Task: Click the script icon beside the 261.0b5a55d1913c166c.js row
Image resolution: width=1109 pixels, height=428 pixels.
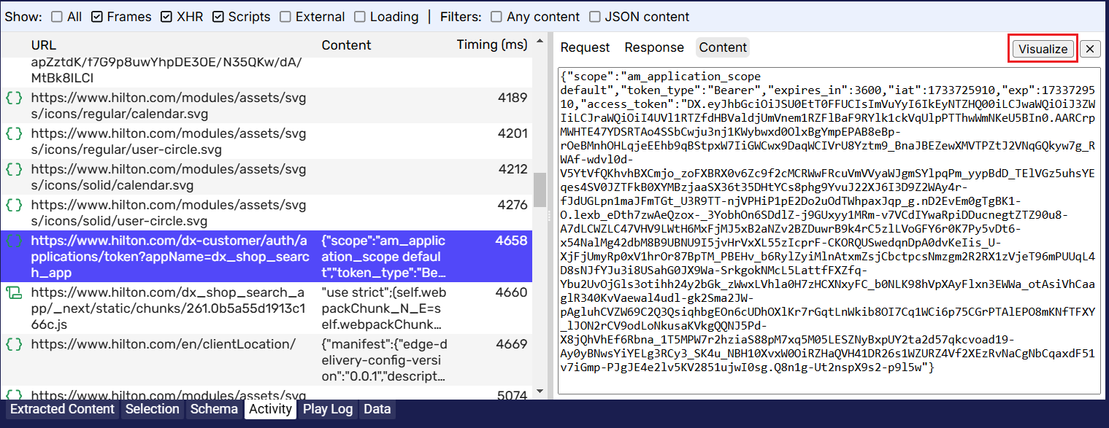Action: click(x=14, y=293)
